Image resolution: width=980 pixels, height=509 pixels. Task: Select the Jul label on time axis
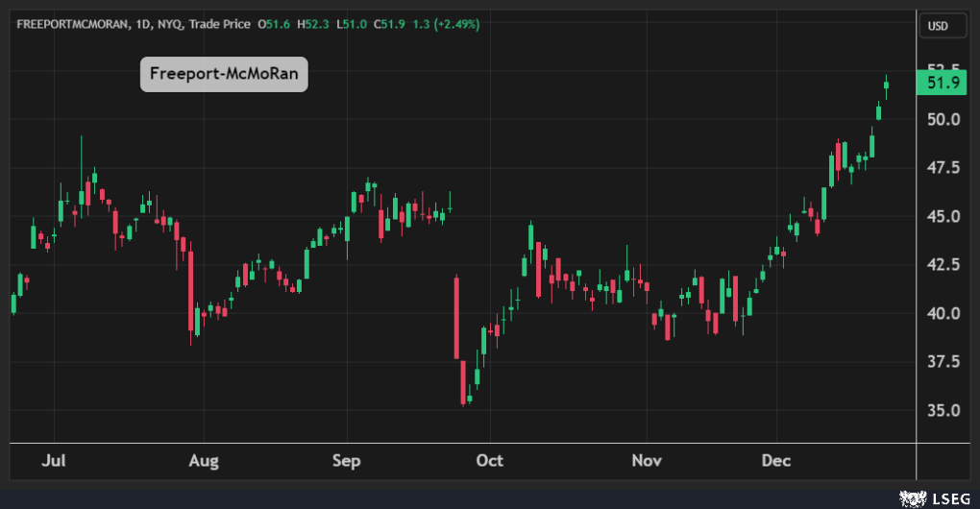pos(54,461)
